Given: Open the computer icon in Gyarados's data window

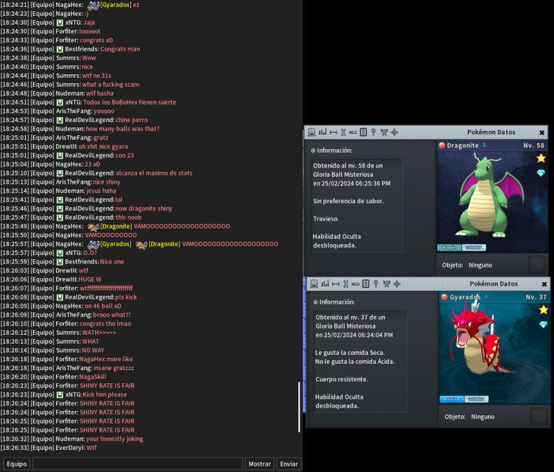Looking at the screenshot, I should coord(314,284).
